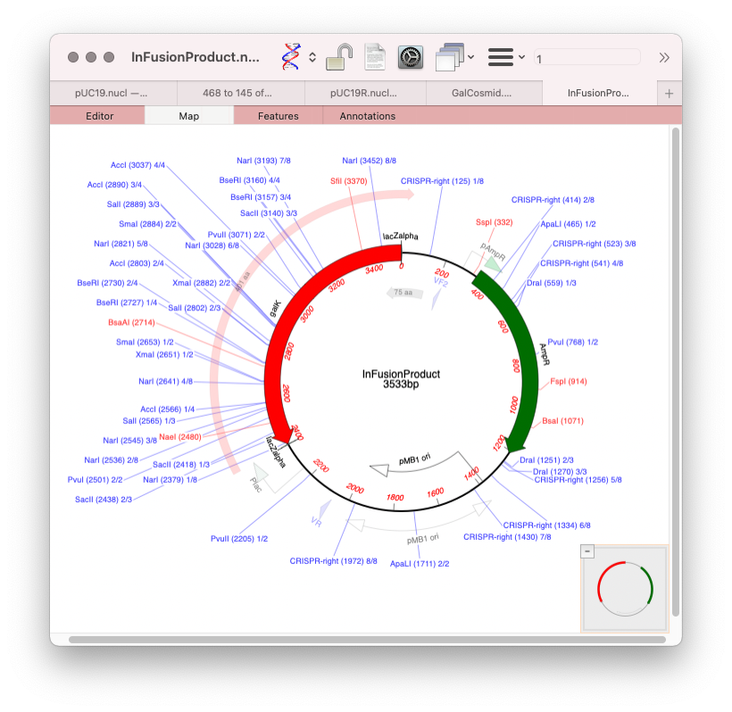The height and width of the screenshot is (712, 732).
Task: Click the circular plasmid overview thumbnail
Action: (624, 588)
